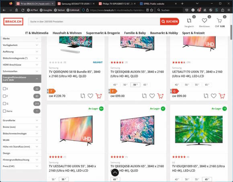
Task: Add TV QE55Q60B AUXXN to cart
Action: coord(160,96)
